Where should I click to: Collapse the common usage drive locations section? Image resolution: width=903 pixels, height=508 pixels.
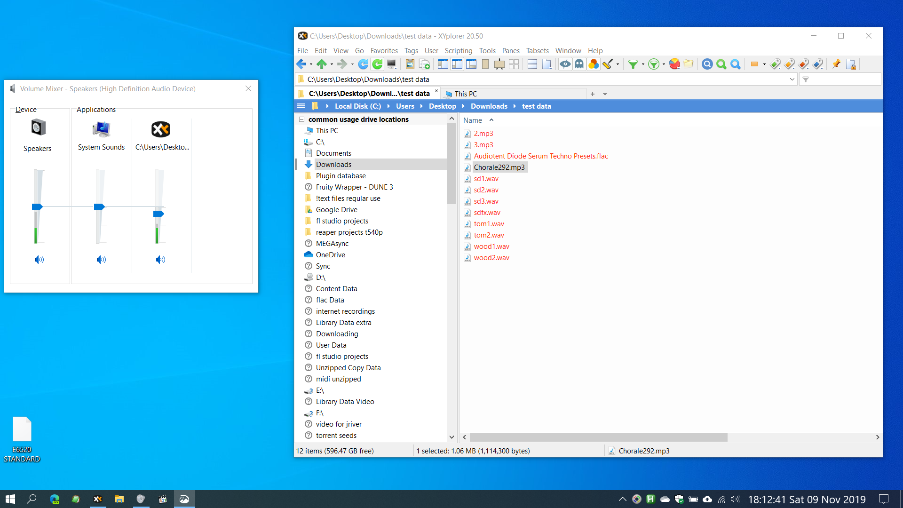pyautogui.click(x=302, y=119)
